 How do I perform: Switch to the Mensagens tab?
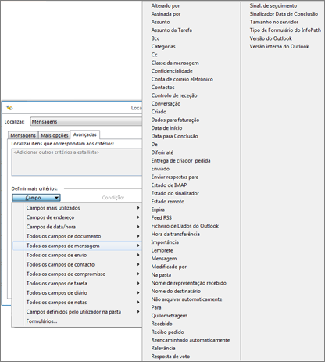click(x=23, y=135)
